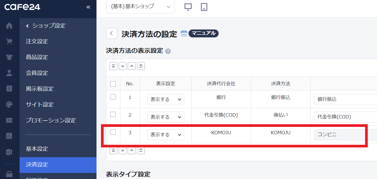The width and height of the screenshot is (377, 179).
Task: Click back arrow button beside 決済方法の設定
Action: coord(112,33)
